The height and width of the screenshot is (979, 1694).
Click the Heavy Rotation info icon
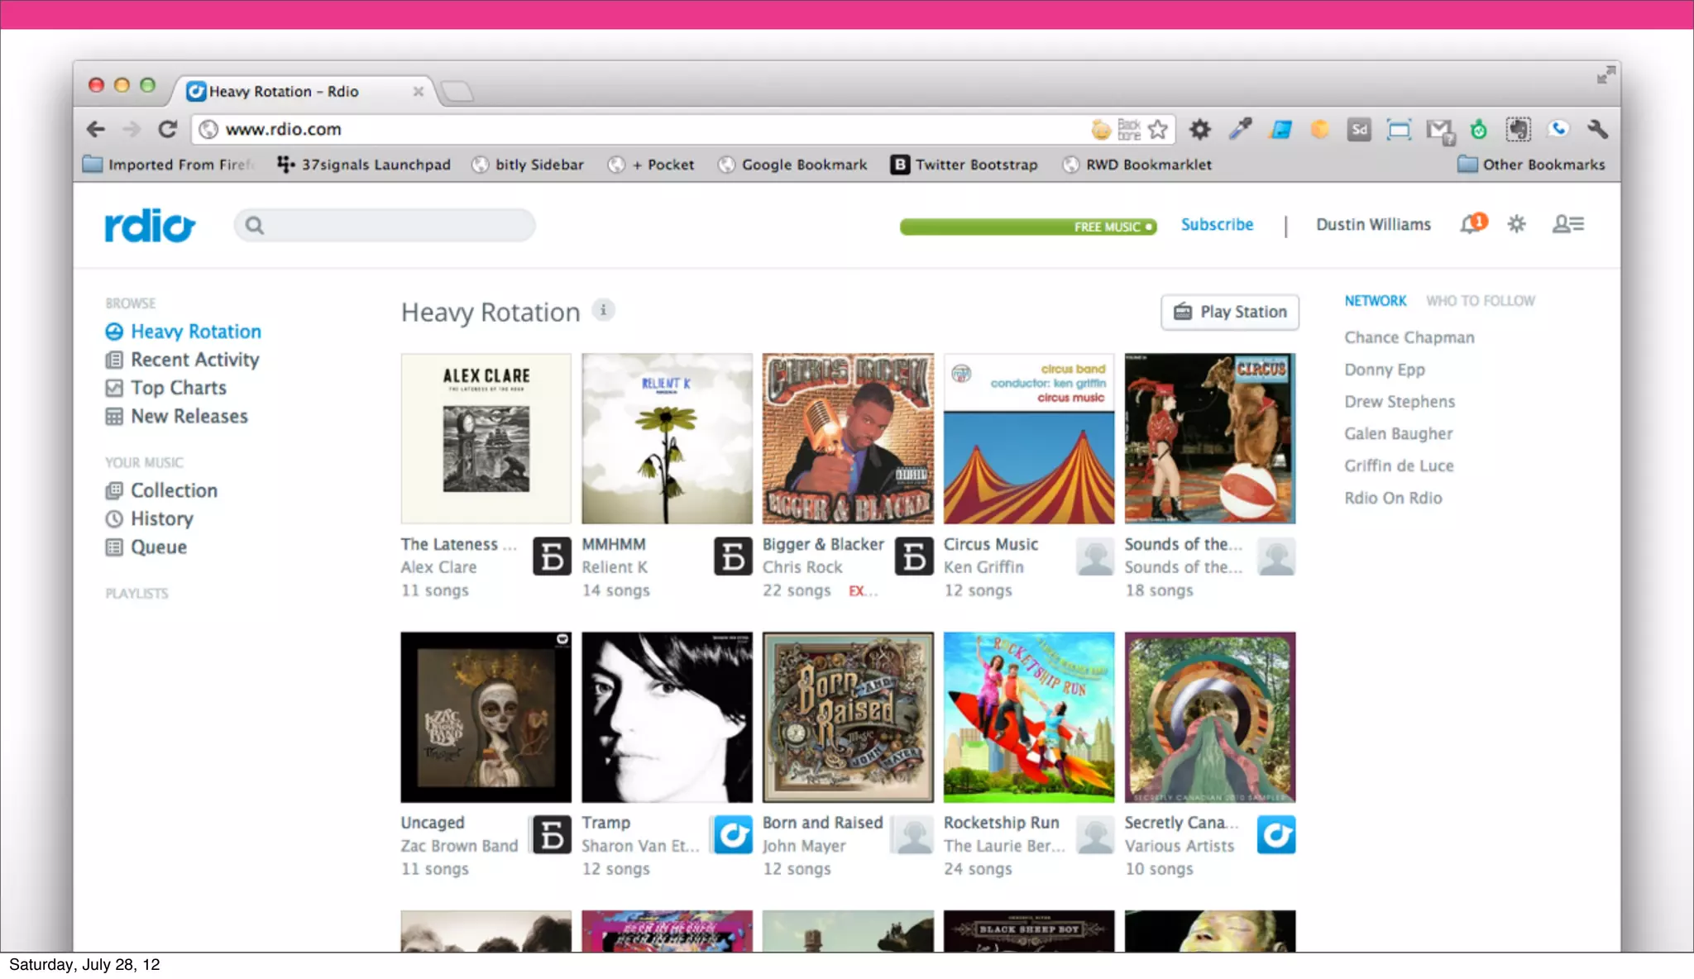[604, 310]
